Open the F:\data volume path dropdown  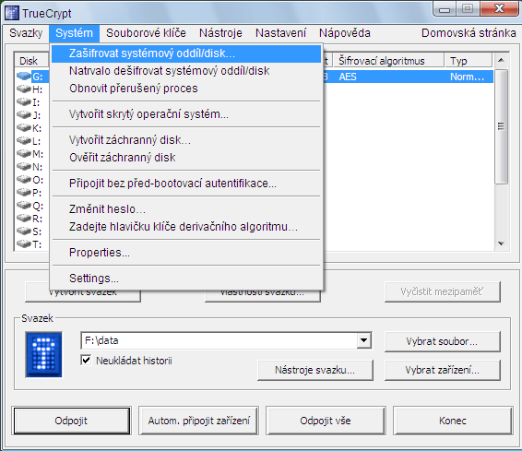364,340
